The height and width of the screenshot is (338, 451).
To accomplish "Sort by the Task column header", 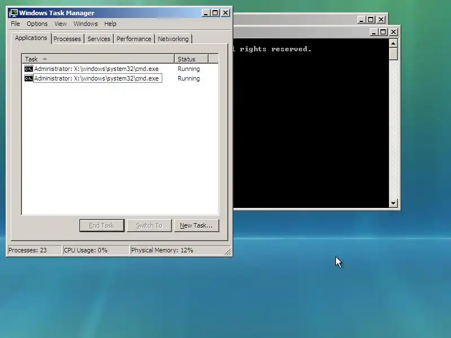I will click(x=98, y=59).
